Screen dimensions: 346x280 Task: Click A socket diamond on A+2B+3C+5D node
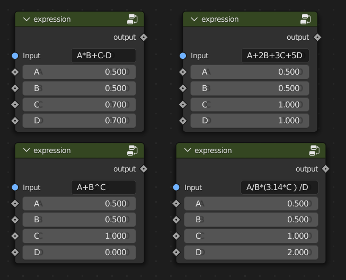(x=183, y=72)
